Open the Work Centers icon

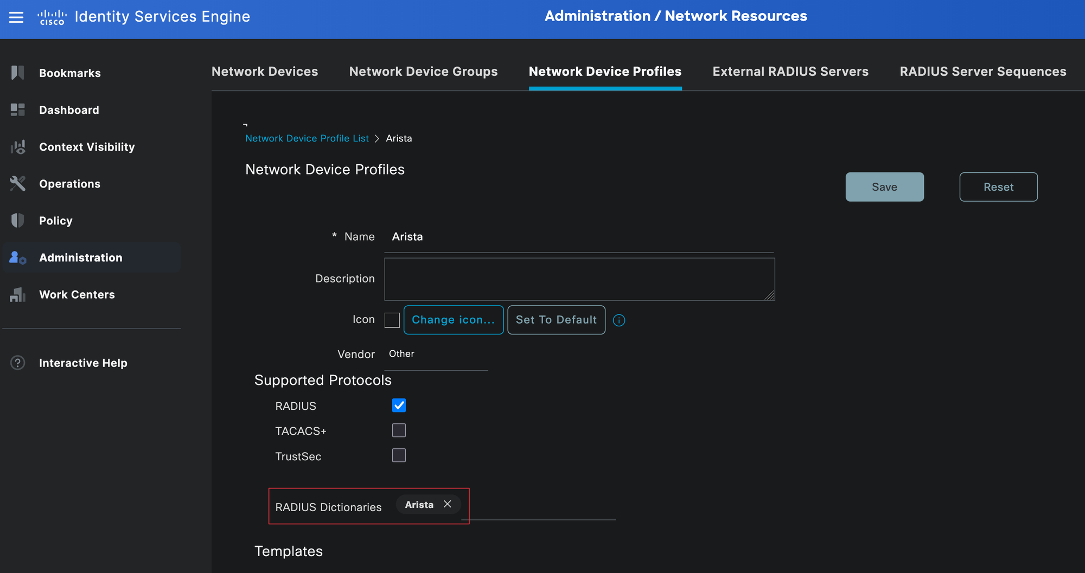(x=17, y=294)
